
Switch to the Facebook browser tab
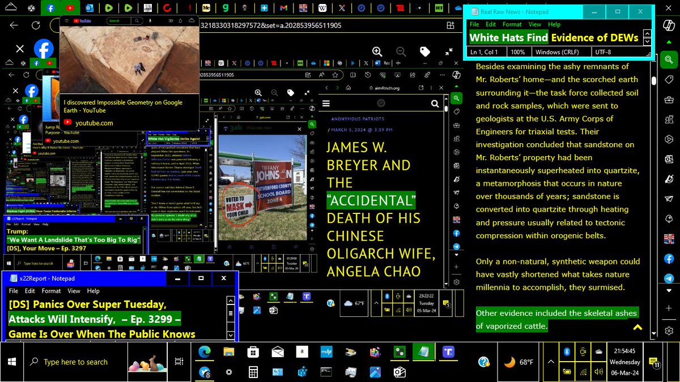[x=52, y=8]
